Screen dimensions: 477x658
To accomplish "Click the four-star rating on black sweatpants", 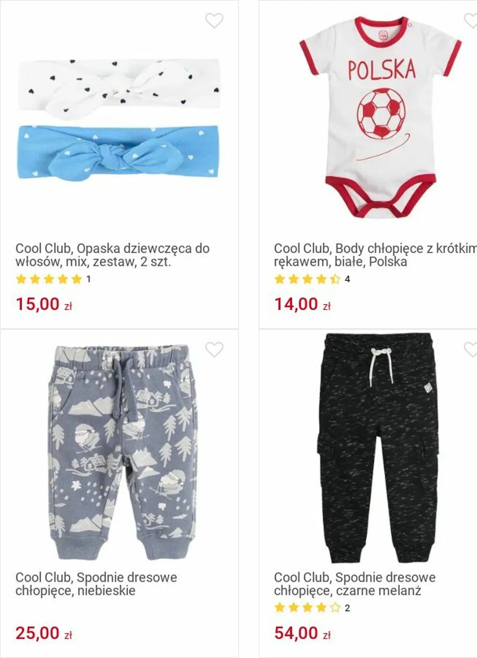I will (x=307, y=608).
